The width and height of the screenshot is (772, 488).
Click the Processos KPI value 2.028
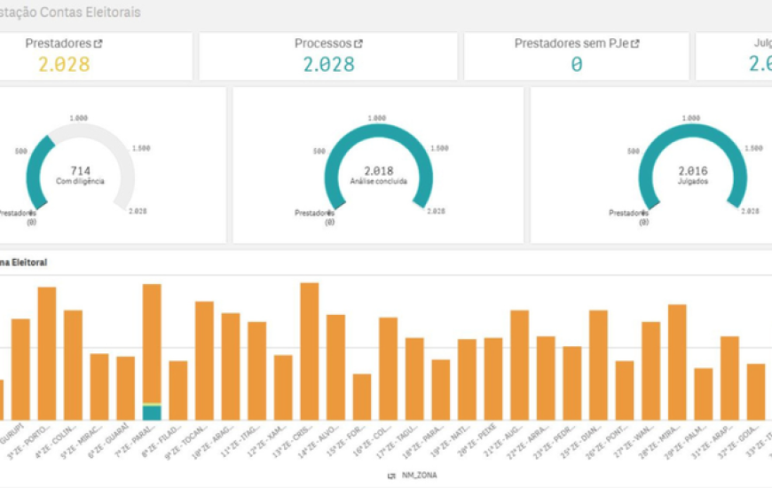pos(328,64)
